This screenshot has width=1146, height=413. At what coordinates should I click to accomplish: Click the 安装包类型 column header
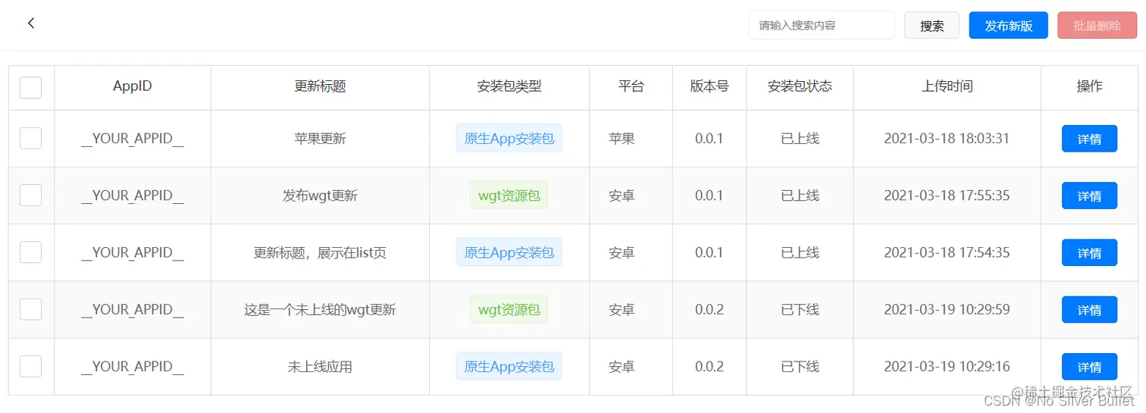click(x=509, y=86)
